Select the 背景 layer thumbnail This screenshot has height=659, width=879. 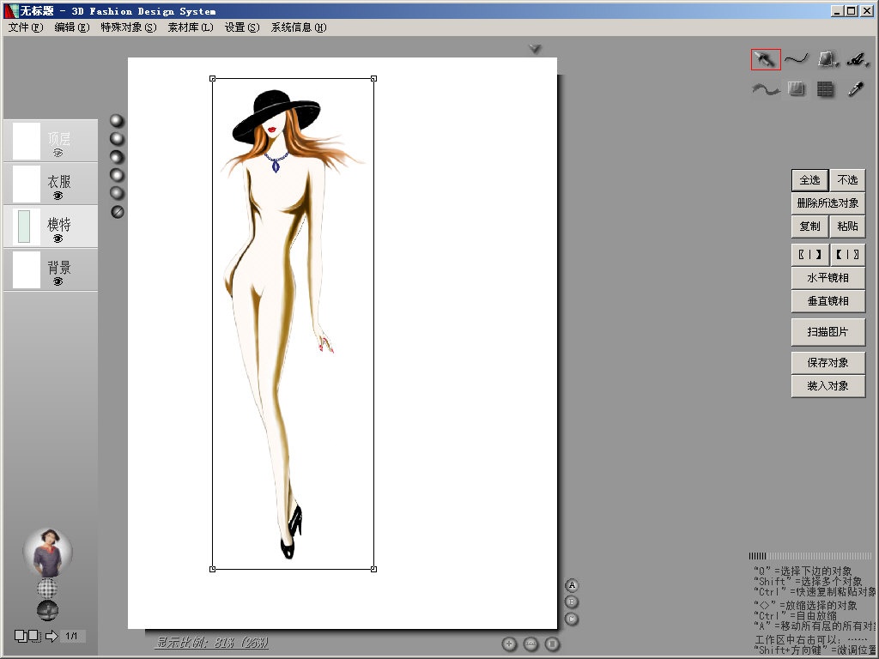tap(27, 269)
